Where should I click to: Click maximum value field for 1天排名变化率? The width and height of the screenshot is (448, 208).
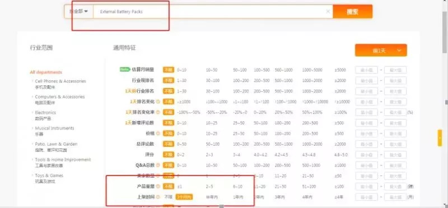click(395, 112)
